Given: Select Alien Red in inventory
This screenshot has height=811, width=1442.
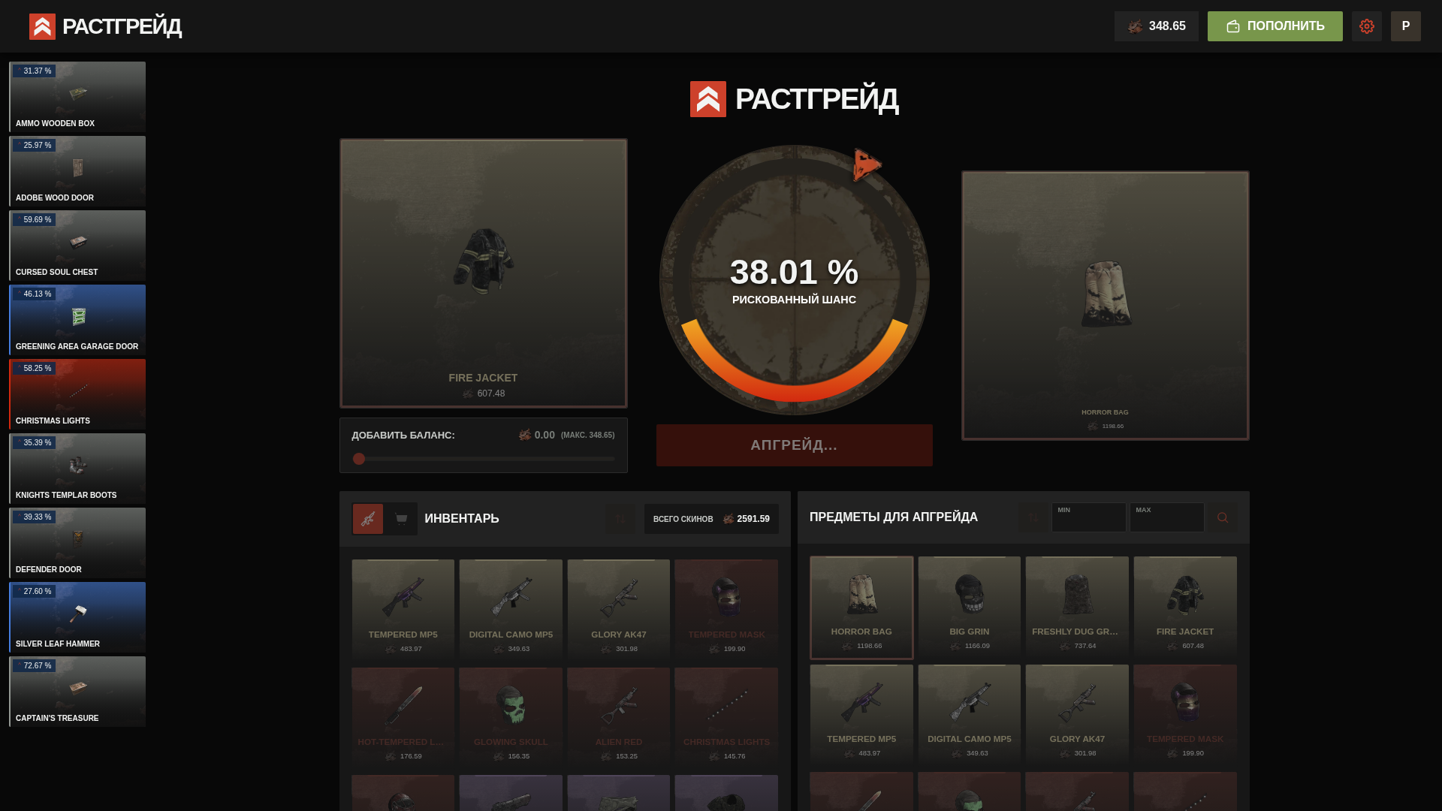Looking at the screenshot, I should click(619, 718).
